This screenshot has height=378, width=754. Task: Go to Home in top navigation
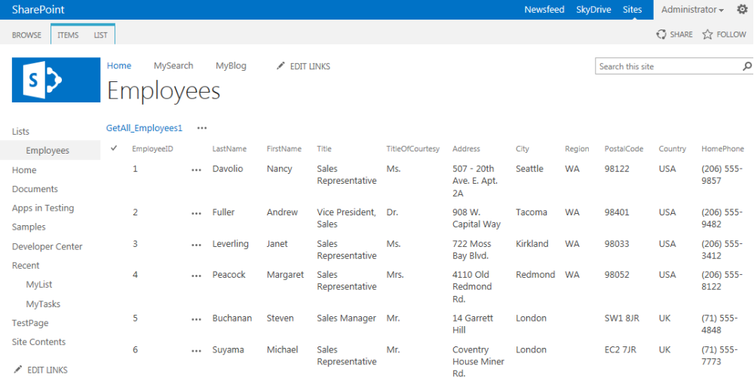(x=119, y=66)
